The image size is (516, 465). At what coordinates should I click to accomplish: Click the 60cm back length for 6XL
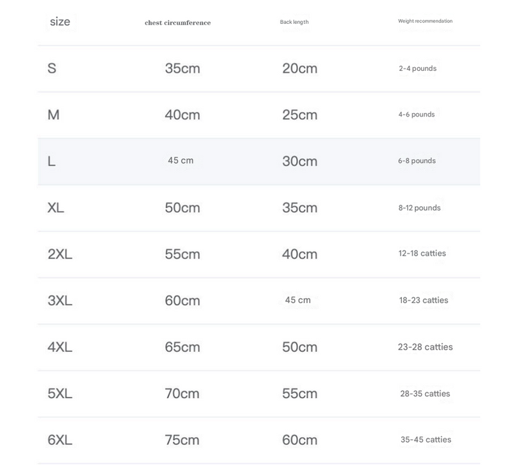click(x=300, y=441)
